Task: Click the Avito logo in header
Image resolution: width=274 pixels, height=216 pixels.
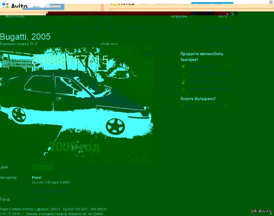Action: click(x=15, y=6)
